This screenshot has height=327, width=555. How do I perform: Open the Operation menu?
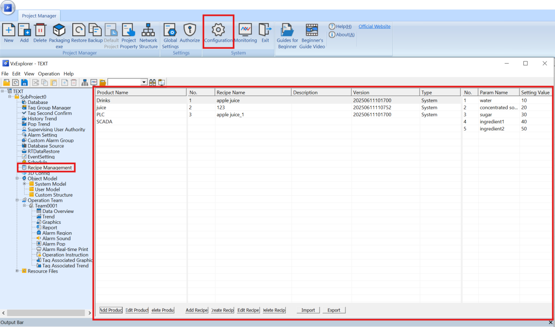point(49,74)
